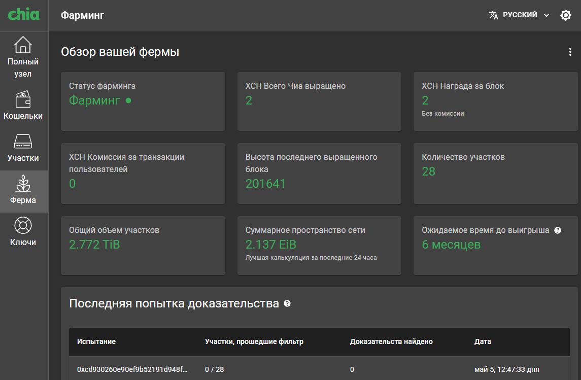Toggle dark/light theme sun icon
The height and width of the screenshot is (380, 581).
tap(565, 15)
